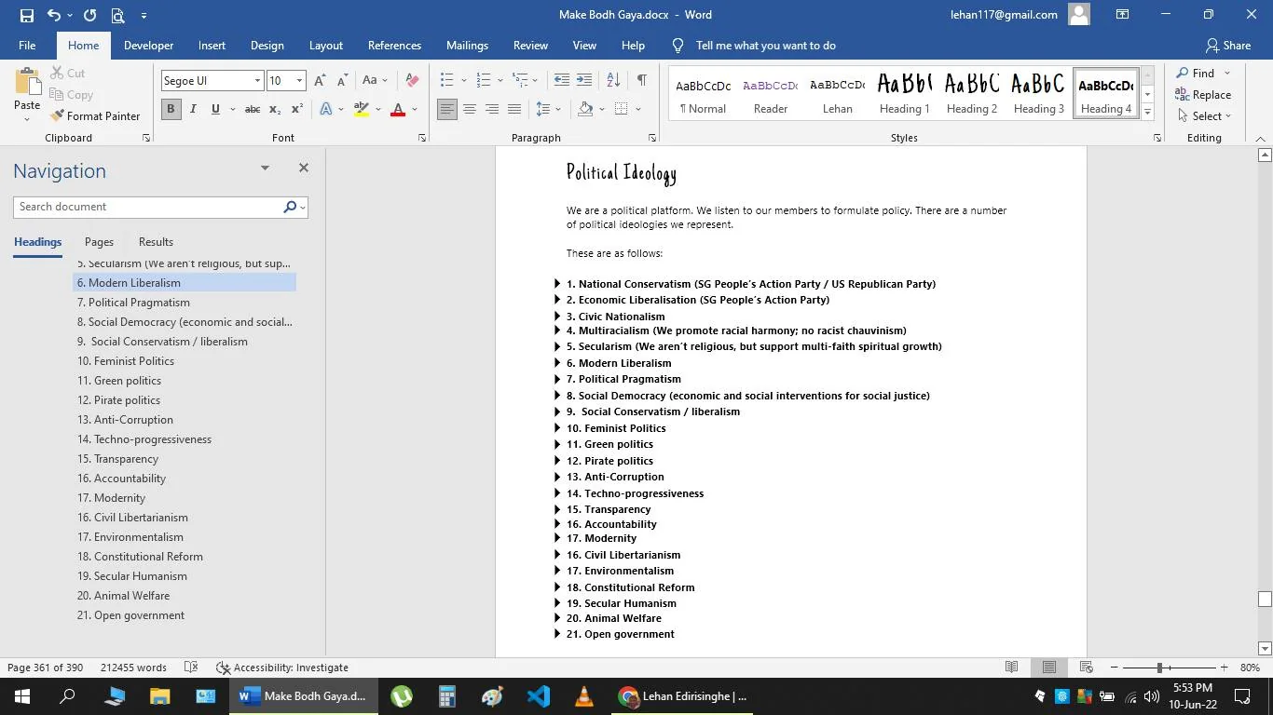1273x715 pixels.
Task: Open VLC media player from the taskbar
Action: [x=584, y=696]
